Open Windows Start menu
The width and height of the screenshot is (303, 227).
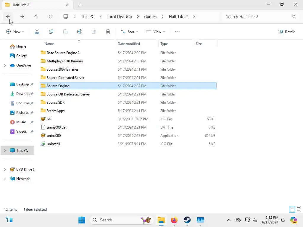tap(82, 220)
